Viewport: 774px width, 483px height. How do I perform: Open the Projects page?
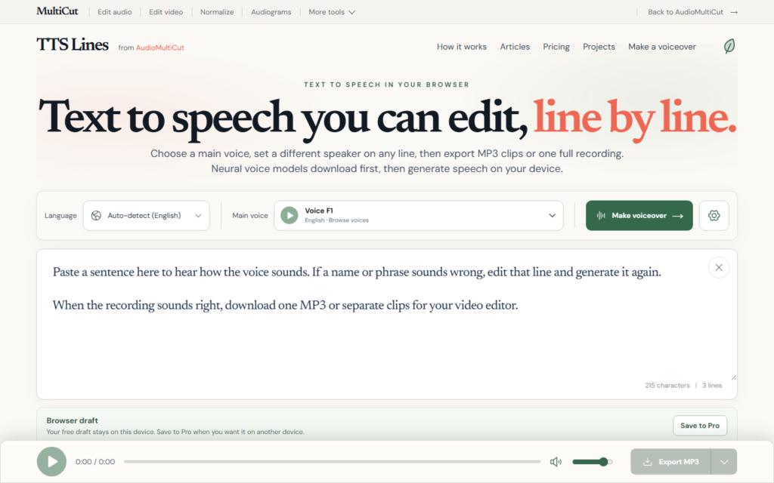[599, 47]
